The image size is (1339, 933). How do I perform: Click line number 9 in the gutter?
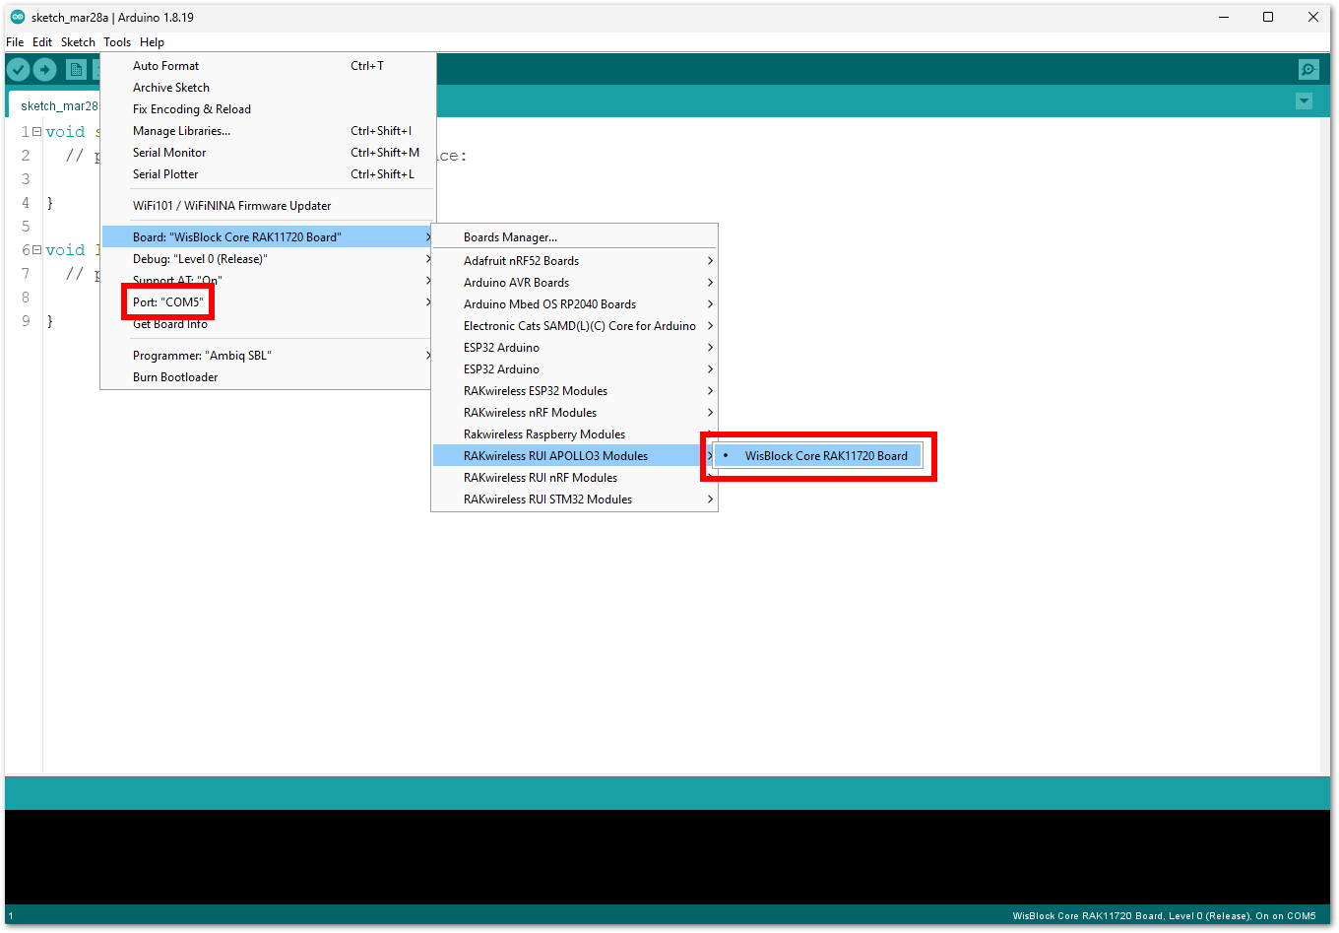(26, 321)
